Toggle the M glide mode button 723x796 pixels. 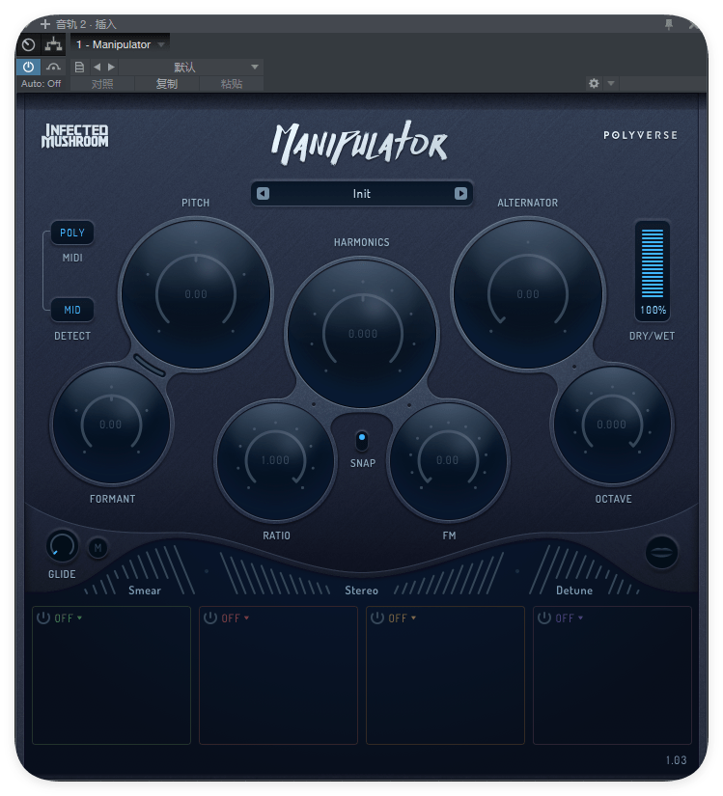pos(98,548)
